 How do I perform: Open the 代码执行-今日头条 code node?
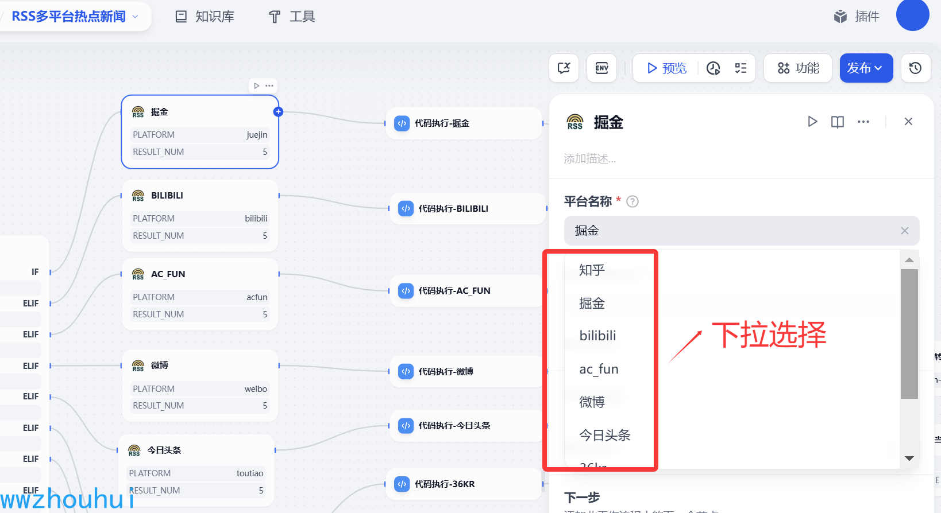(x=468, y=426)
